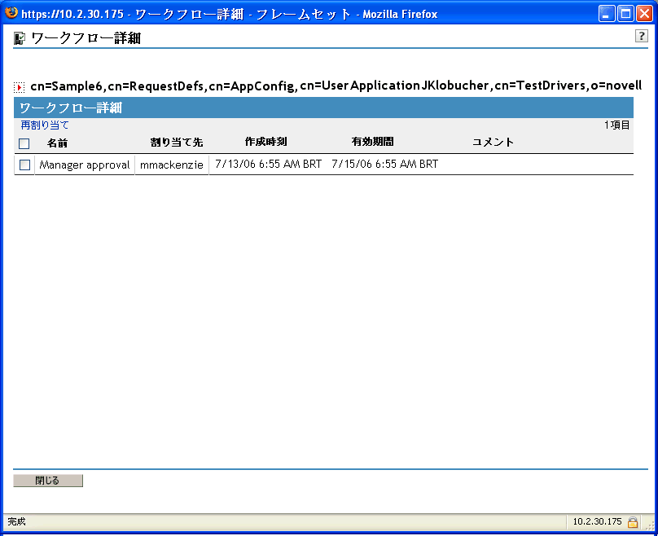Click the 閉じる close button
The width and height of the screenshot is (658, 536).
pyautogui.click(x=48, y=481)
